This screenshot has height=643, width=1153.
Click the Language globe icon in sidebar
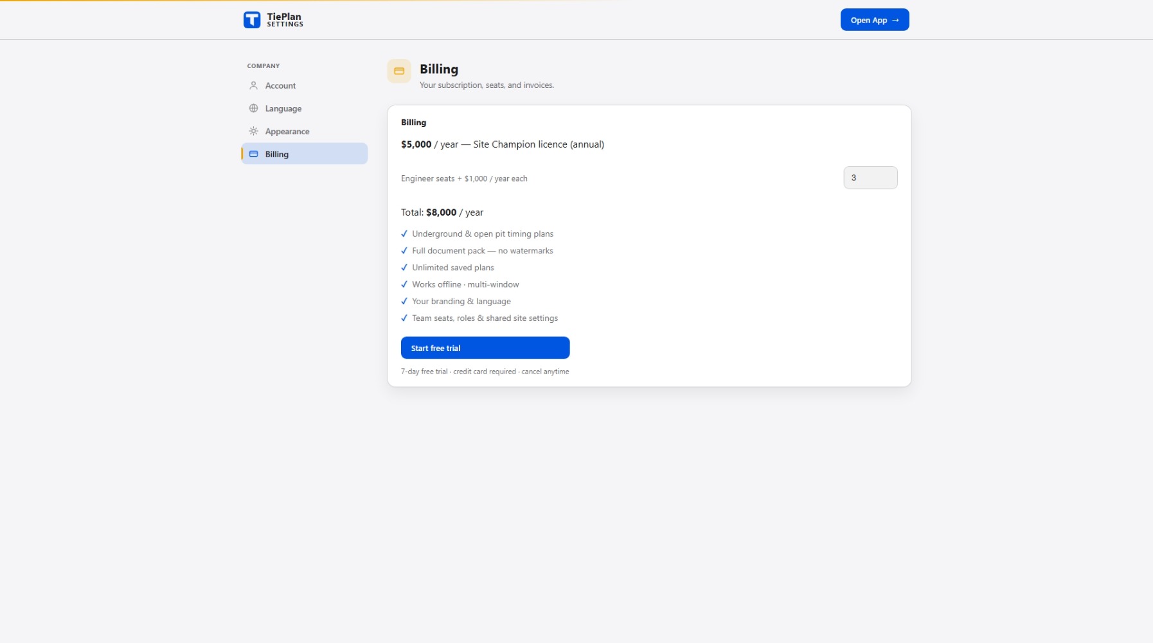click(253, 108)
